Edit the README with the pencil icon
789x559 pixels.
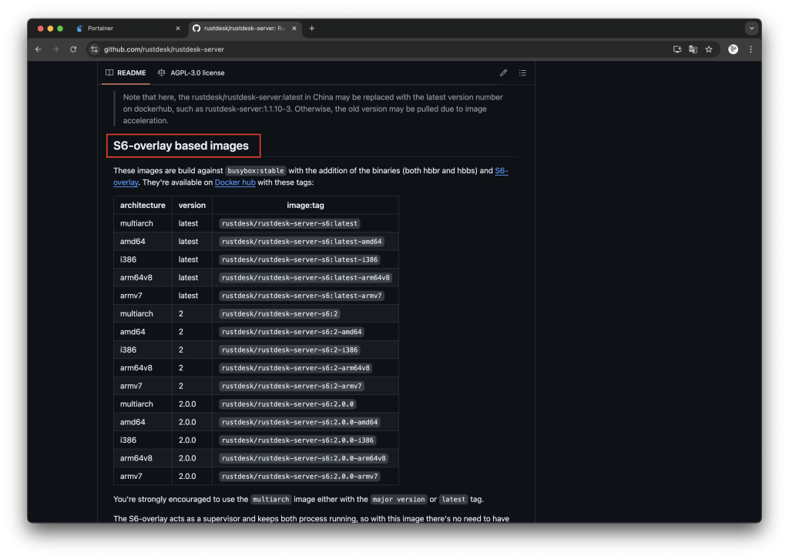503,73
